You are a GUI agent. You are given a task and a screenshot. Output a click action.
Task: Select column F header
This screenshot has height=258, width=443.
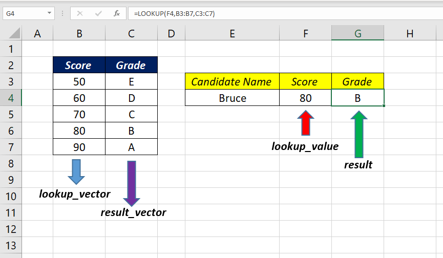click(x=305, y=34)
